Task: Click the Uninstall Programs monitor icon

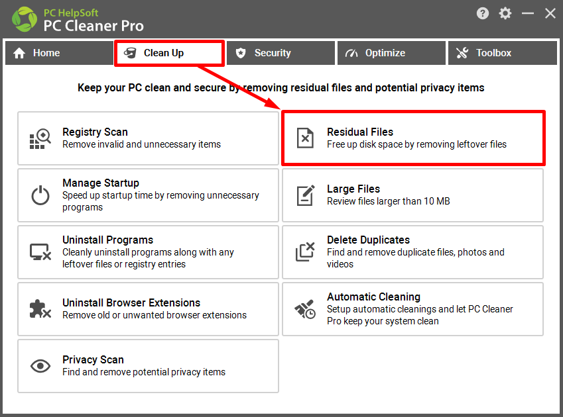Action: point(40,252)
